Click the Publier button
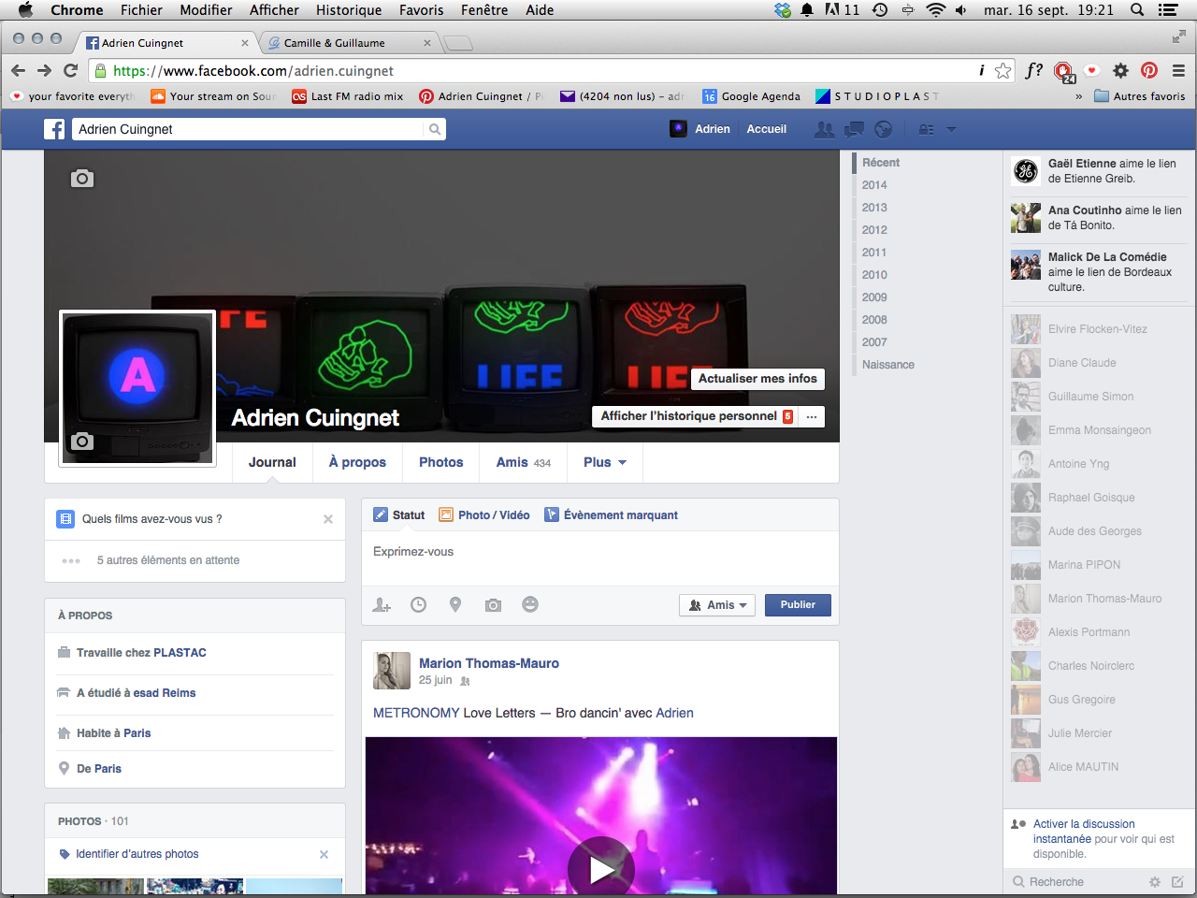The height and width of the screenshot is (898, 1197). 798,605
